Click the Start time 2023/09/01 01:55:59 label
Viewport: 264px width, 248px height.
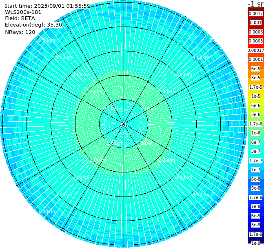[47, 6]
